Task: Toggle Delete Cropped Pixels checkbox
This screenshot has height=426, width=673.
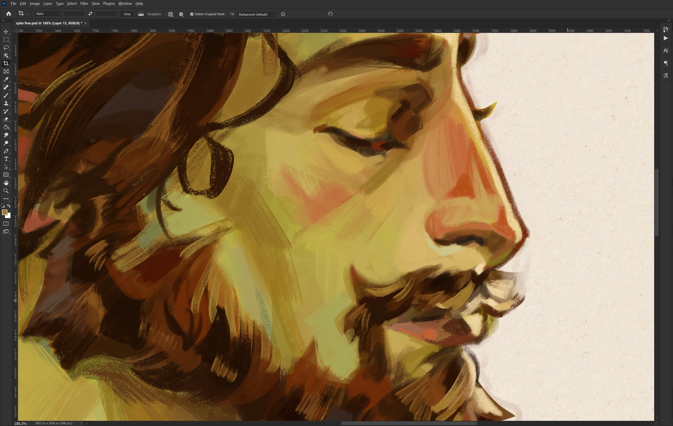Action: coord(192,14)
